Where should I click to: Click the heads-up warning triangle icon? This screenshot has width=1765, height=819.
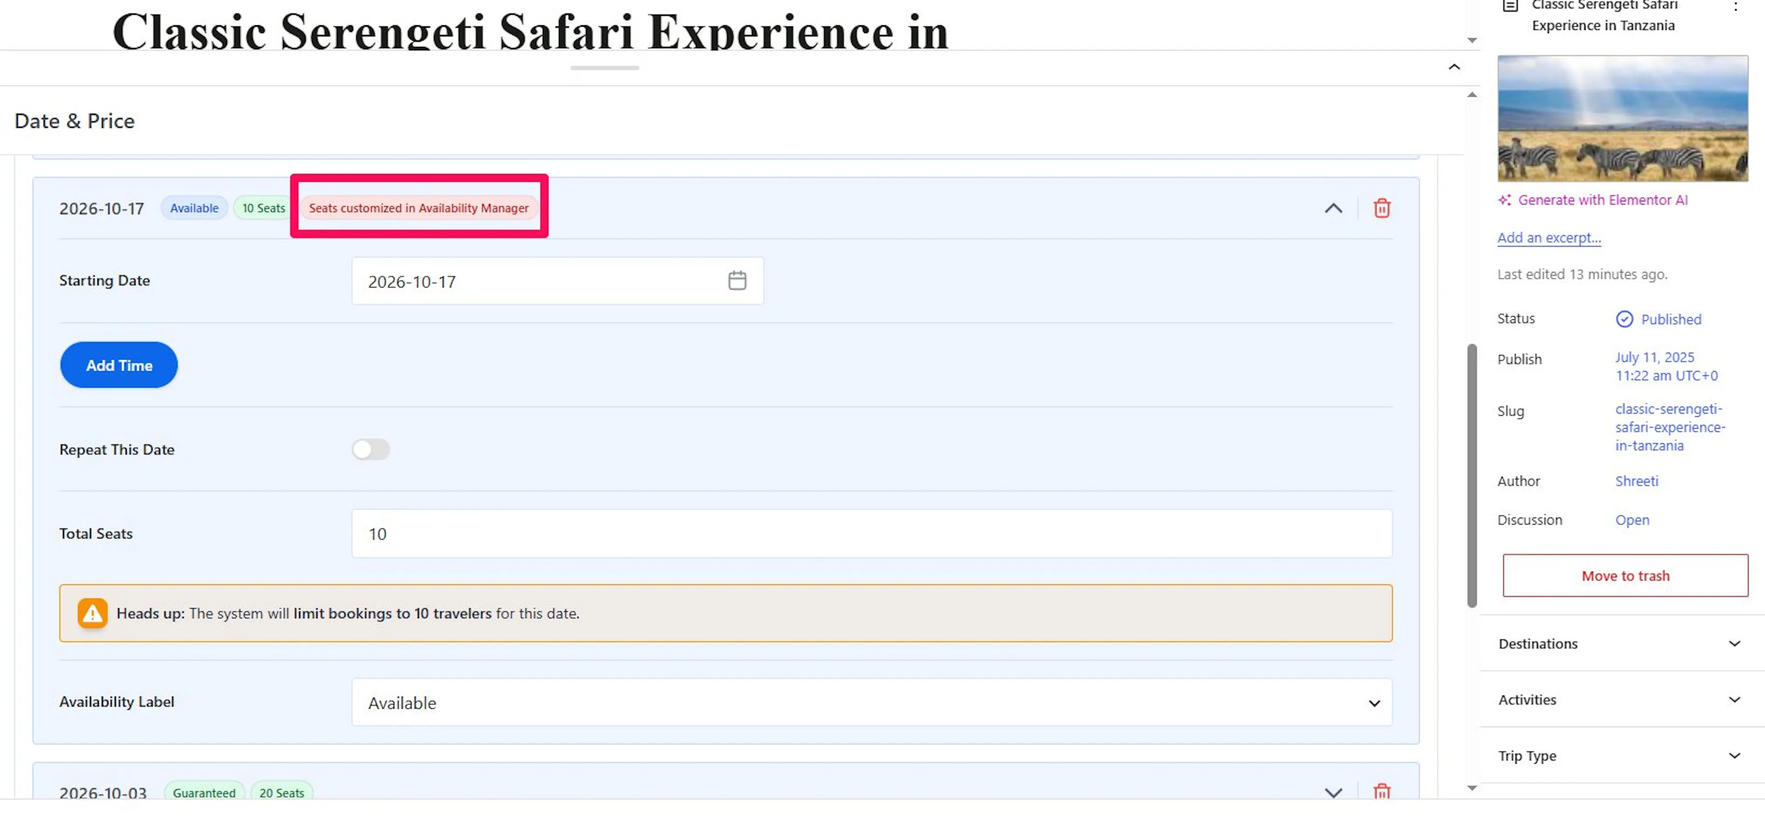click(x=92, y=614)
